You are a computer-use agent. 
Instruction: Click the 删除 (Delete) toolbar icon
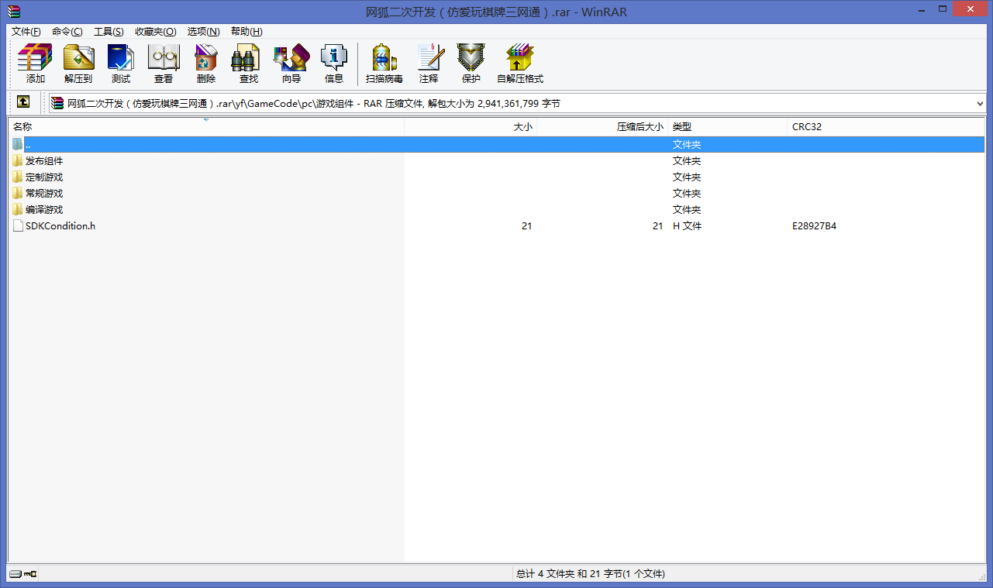click(206, 64)
